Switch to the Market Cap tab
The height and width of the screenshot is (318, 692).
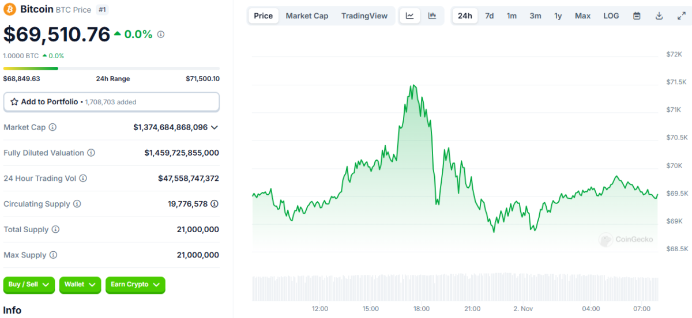pyautogui.click(x=307, y=16)
